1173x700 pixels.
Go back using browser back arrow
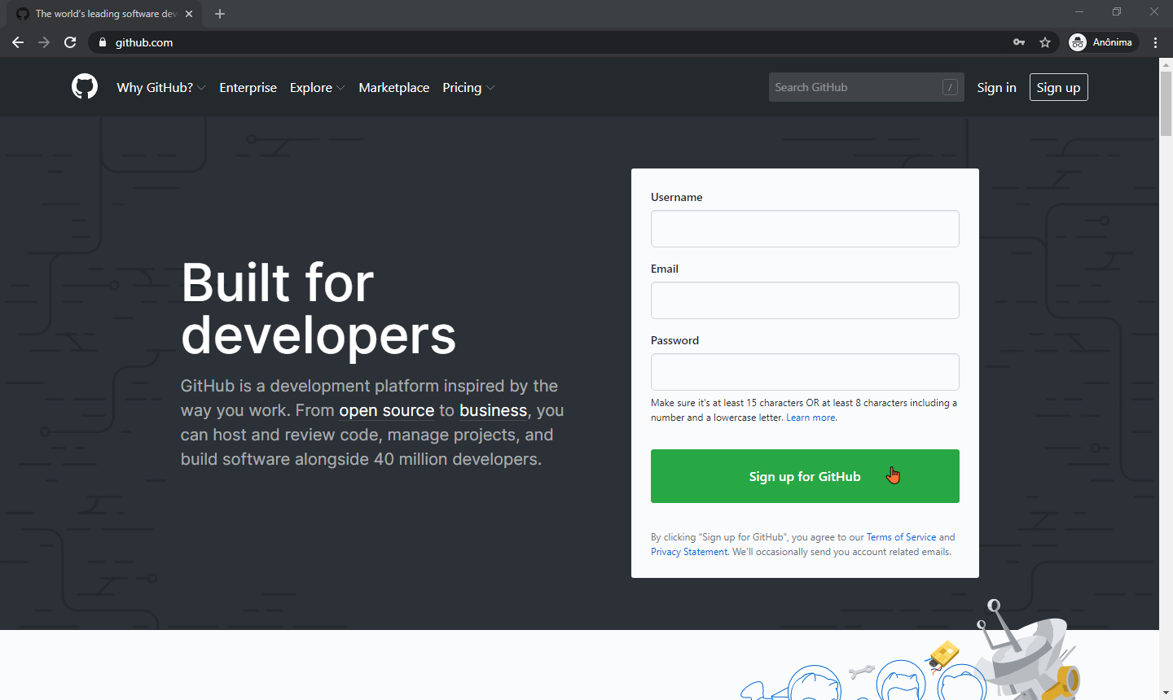coord(18,42)
